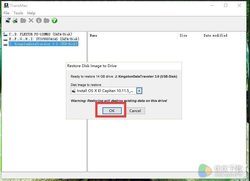250x181 pixels.
Task: Click the green help question mark icon
Action: click(x=54, y=20)
